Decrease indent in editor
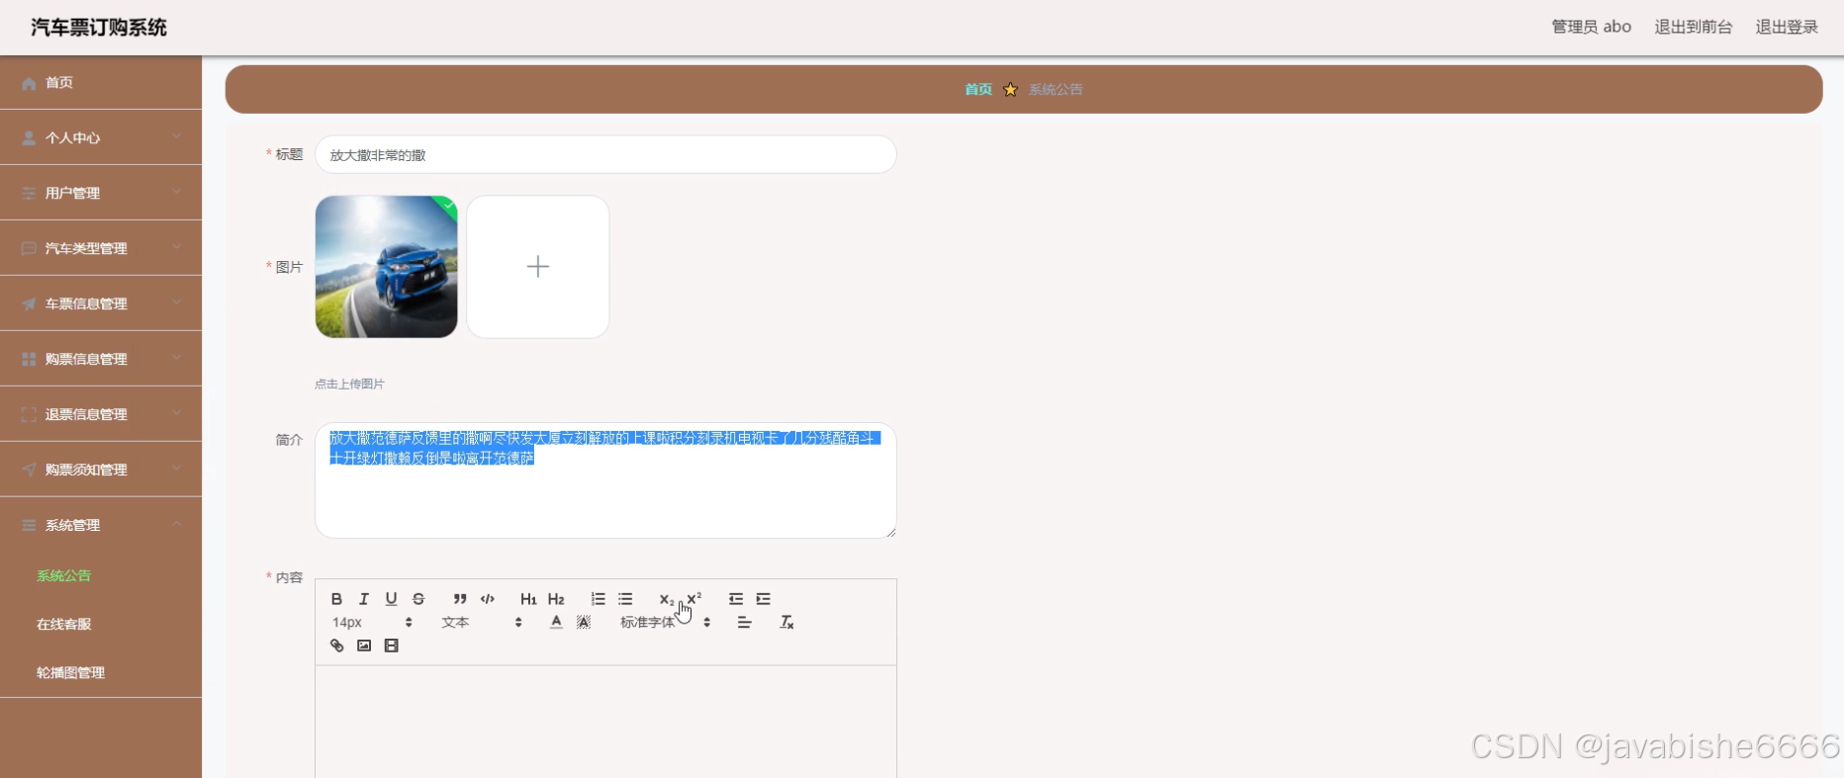 click(x=735, y=599)
